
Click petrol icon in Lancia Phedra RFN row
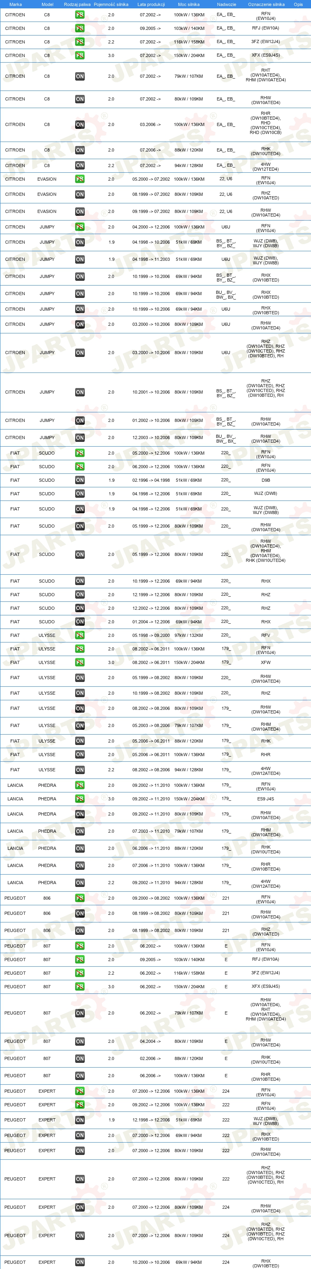tap(80, 785)
